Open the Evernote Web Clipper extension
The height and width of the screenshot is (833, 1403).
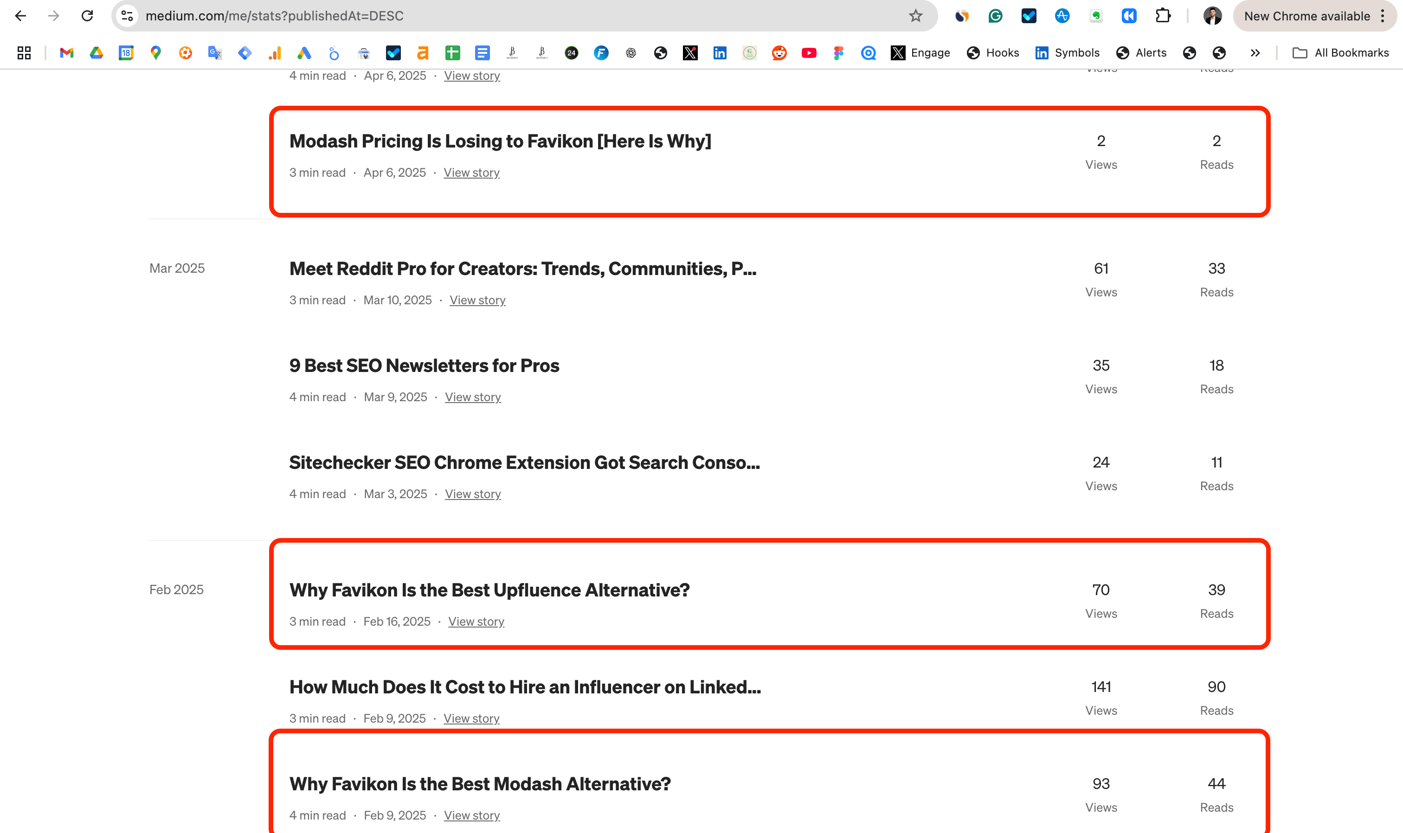coord(1096,16)
